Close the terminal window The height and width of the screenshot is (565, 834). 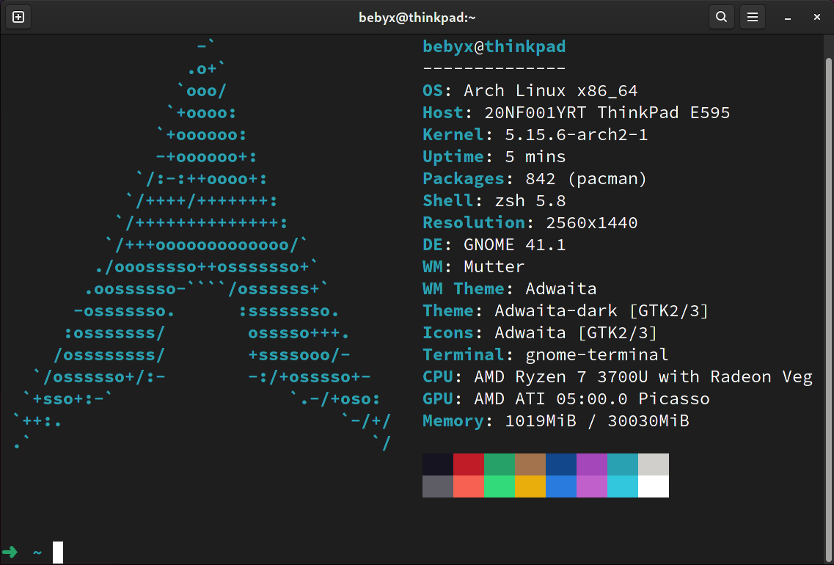click(x=817, y=17)
